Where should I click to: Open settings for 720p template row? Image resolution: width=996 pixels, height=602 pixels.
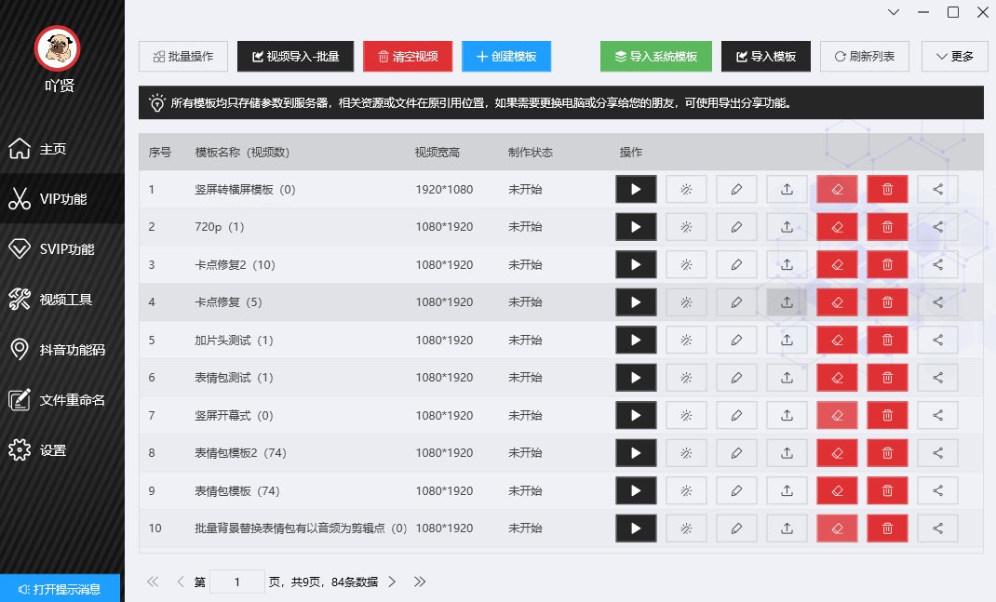pos(686,227)
